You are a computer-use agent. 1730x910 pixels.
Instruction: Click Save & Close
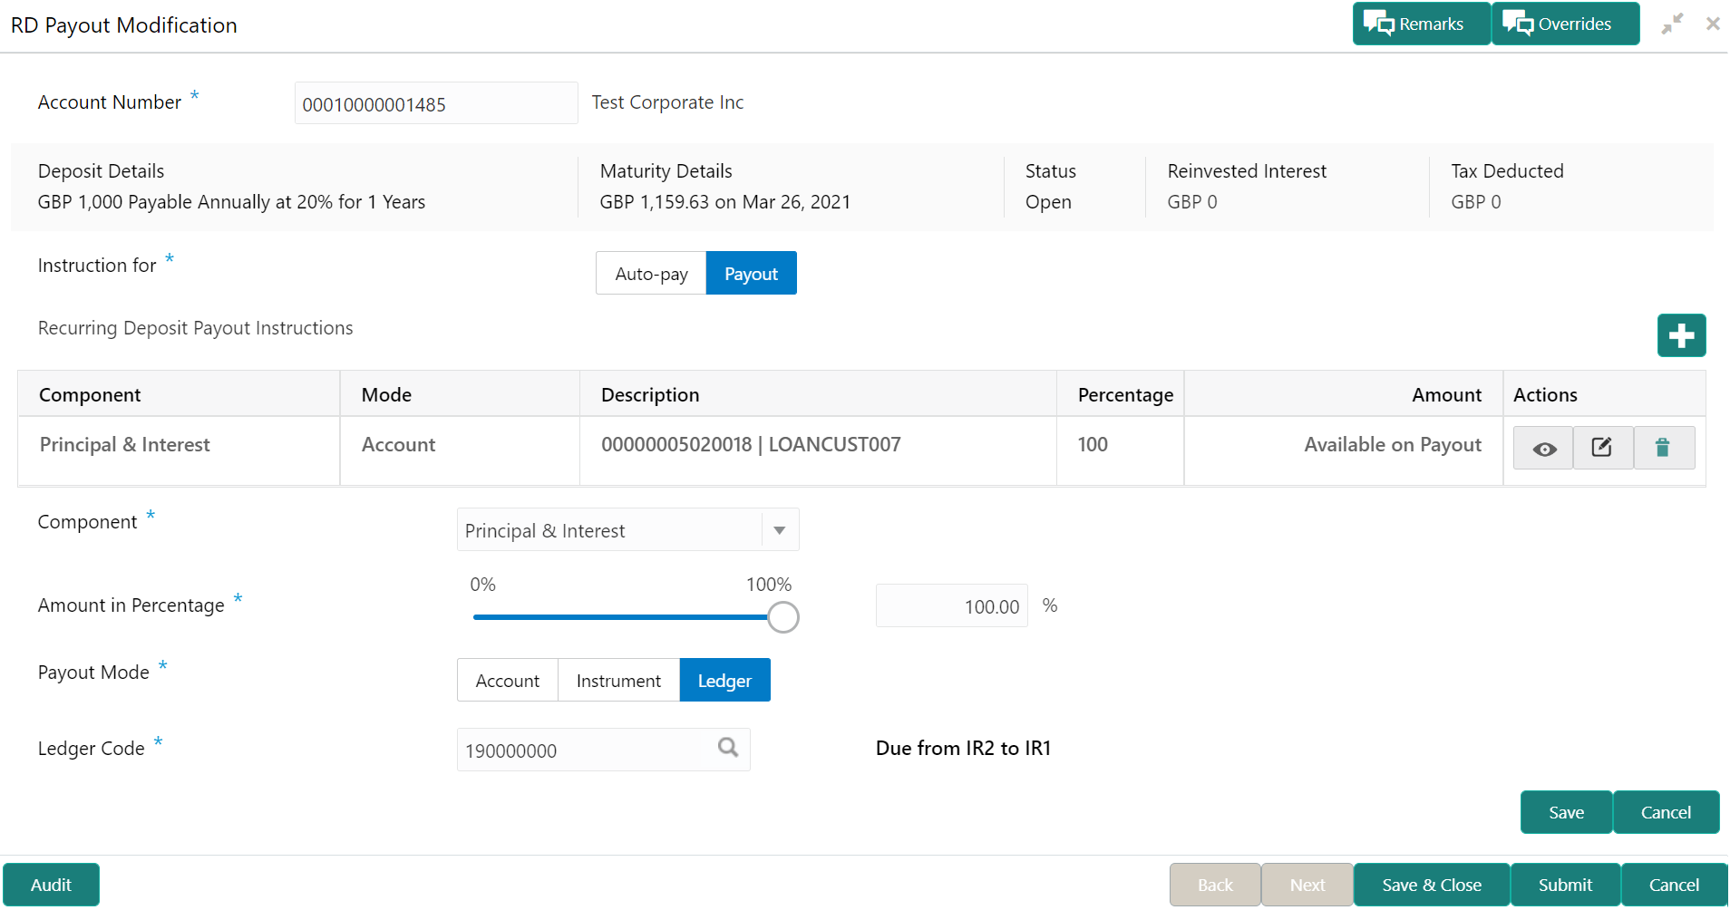tap(1431, 885)
